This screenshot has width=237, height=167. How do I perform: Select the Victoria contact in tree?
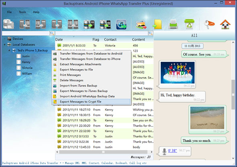[x=27, y=68]
